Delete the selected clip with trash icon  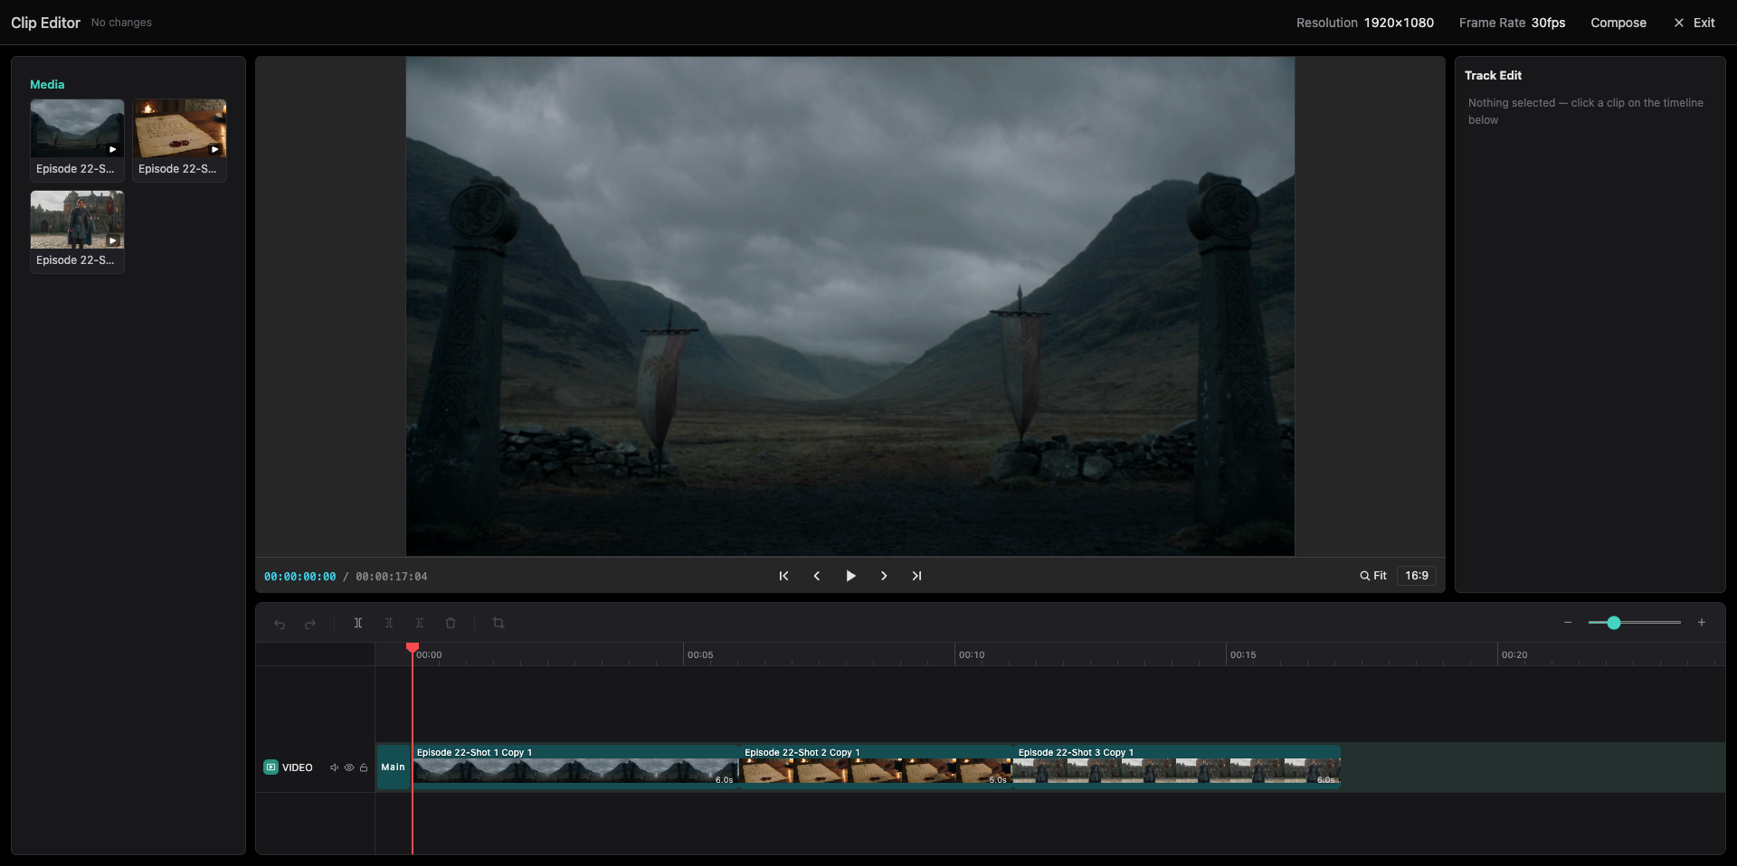pyautogui.click(x=451, y=623)
